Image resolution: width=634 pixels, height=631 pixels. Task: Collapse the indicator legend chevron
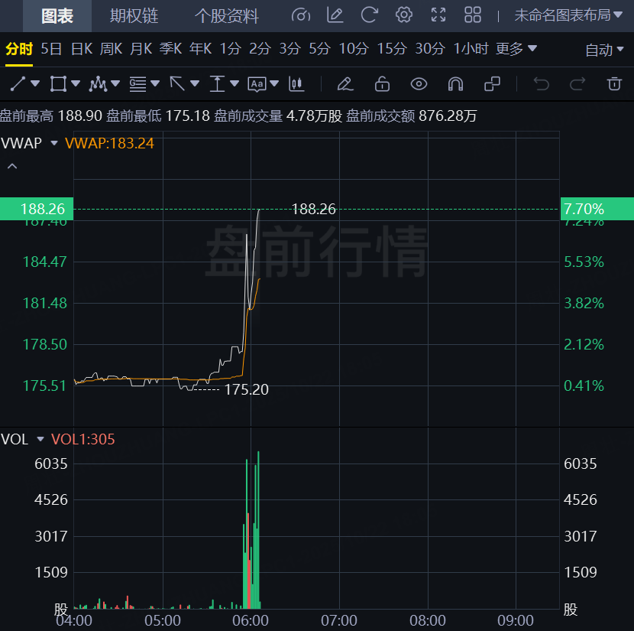[x=12, y=166]
